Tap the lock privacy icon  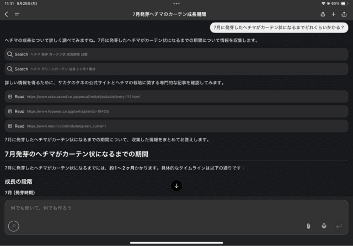click(x=323, y=14)
